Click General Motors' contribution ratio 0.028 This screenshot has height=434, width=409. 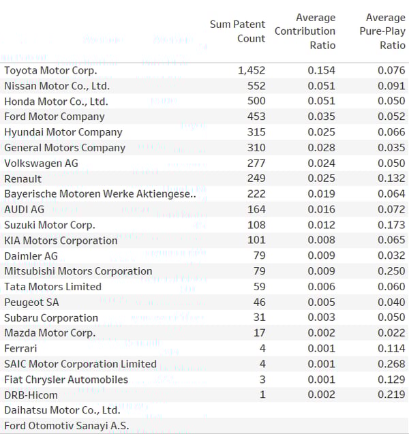[x=322, y=148]
